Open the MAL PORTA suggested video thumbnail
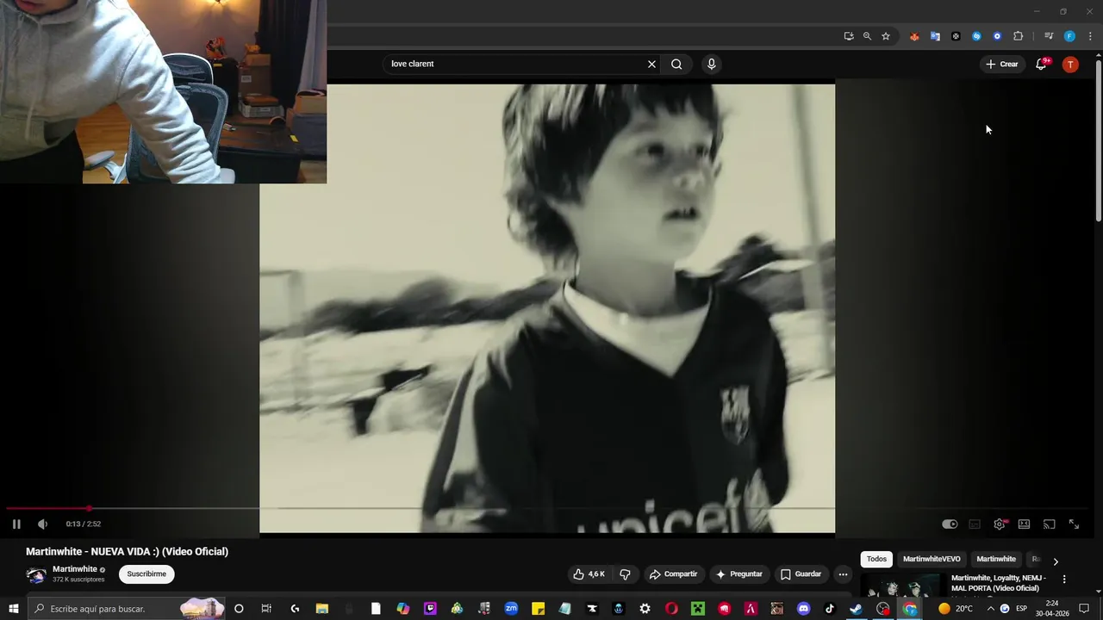 tap(903, 586)
